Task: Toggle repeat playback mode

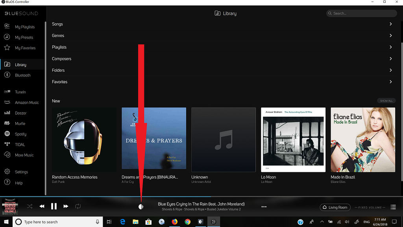Action: click(78, 206)
